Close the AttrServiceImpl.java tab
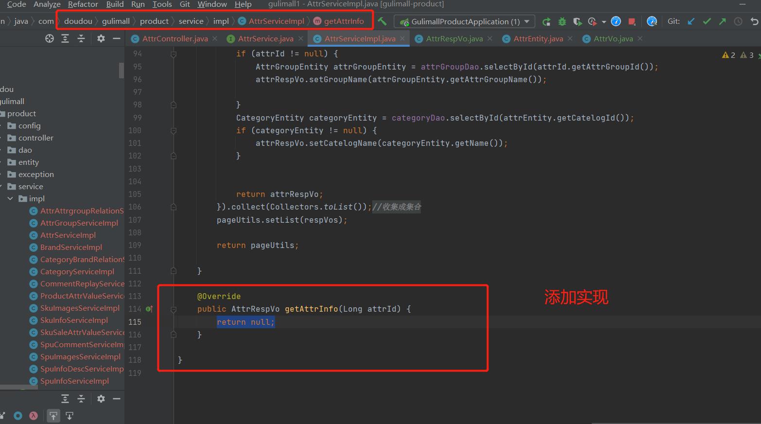 pos(402,38)
